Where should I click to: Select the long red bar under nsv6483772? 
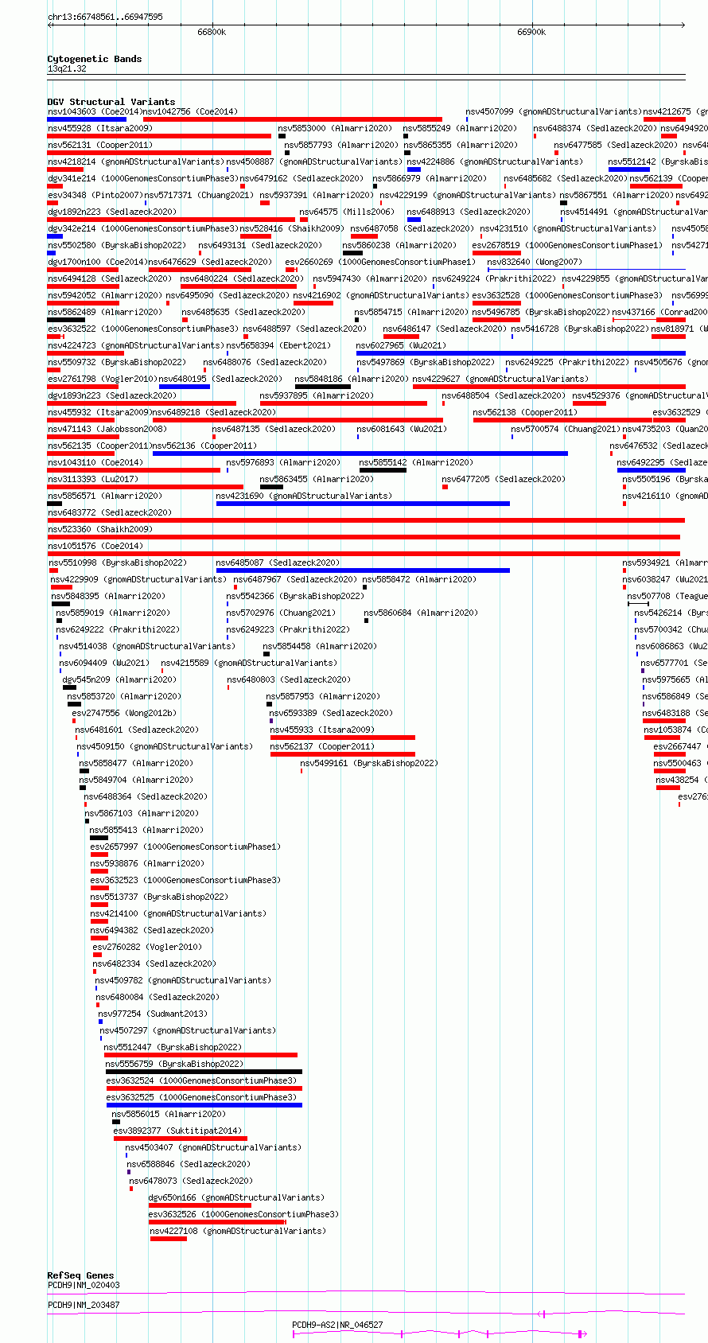point(366,520)
